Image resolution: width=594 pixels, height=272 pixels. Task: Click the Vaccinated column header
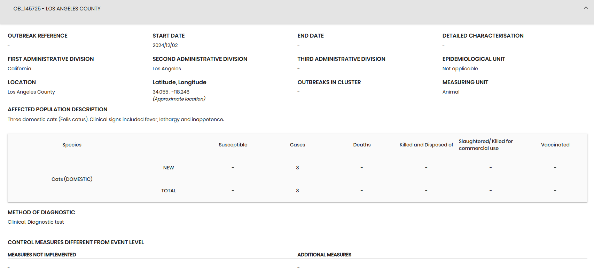555,145
